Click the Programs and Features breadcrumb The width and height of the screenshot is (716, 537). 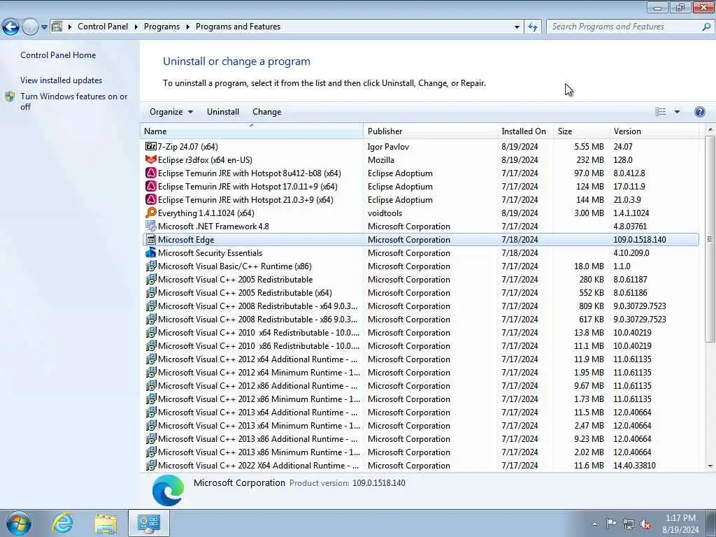[238, 27]
